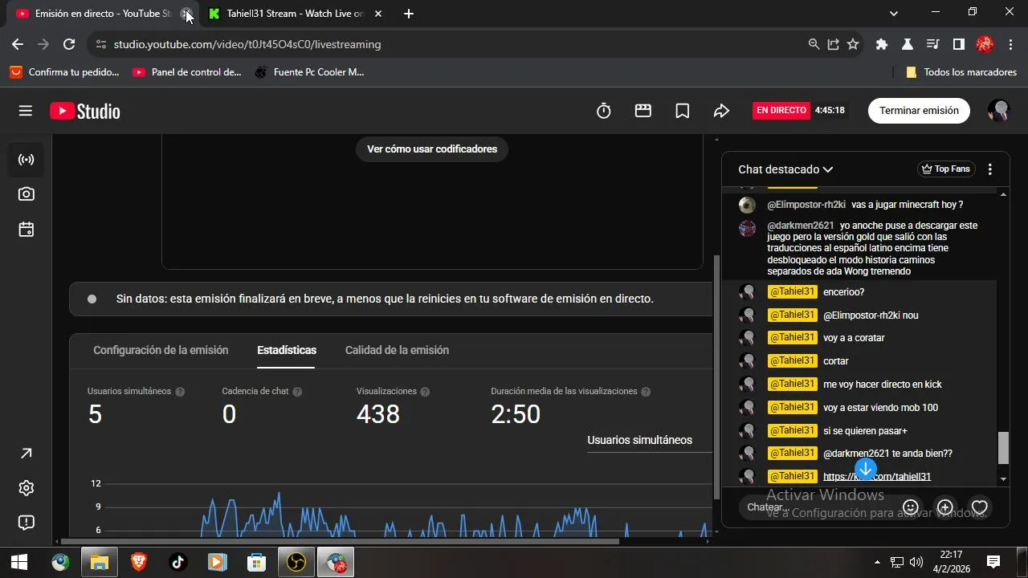Open Calidad de la emisión tab

point(397,350)
